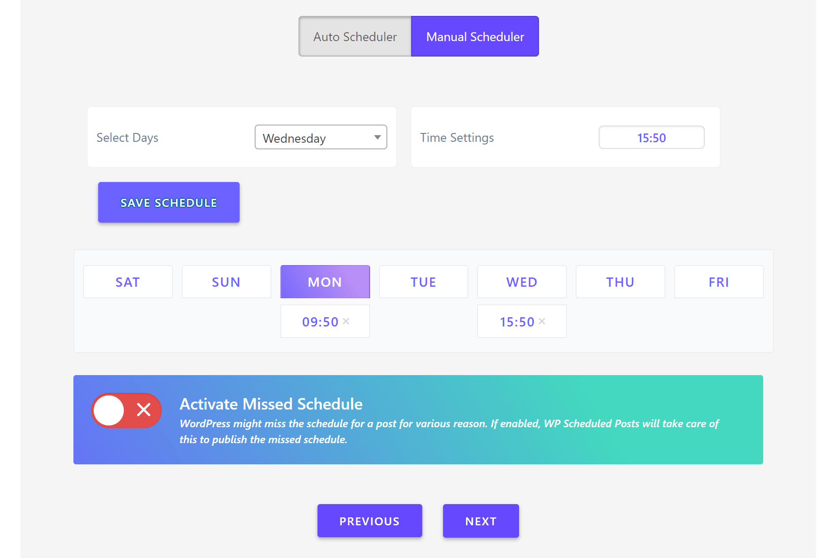Open the Select Days dropdown showing Wednesday
The width and height of the screenshot is (837, 558).
click(x=321, y=137)
